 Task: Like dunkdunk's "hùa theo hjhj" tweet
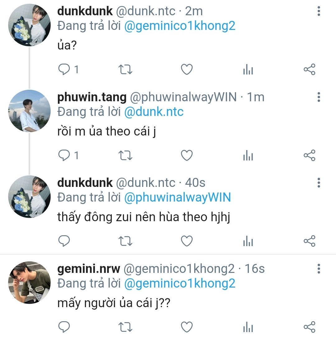187,241
